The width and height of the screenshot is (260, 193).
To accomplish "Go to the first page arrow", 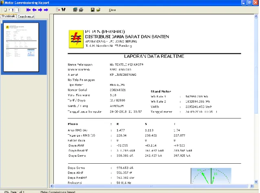I will (x=29, y=10).
